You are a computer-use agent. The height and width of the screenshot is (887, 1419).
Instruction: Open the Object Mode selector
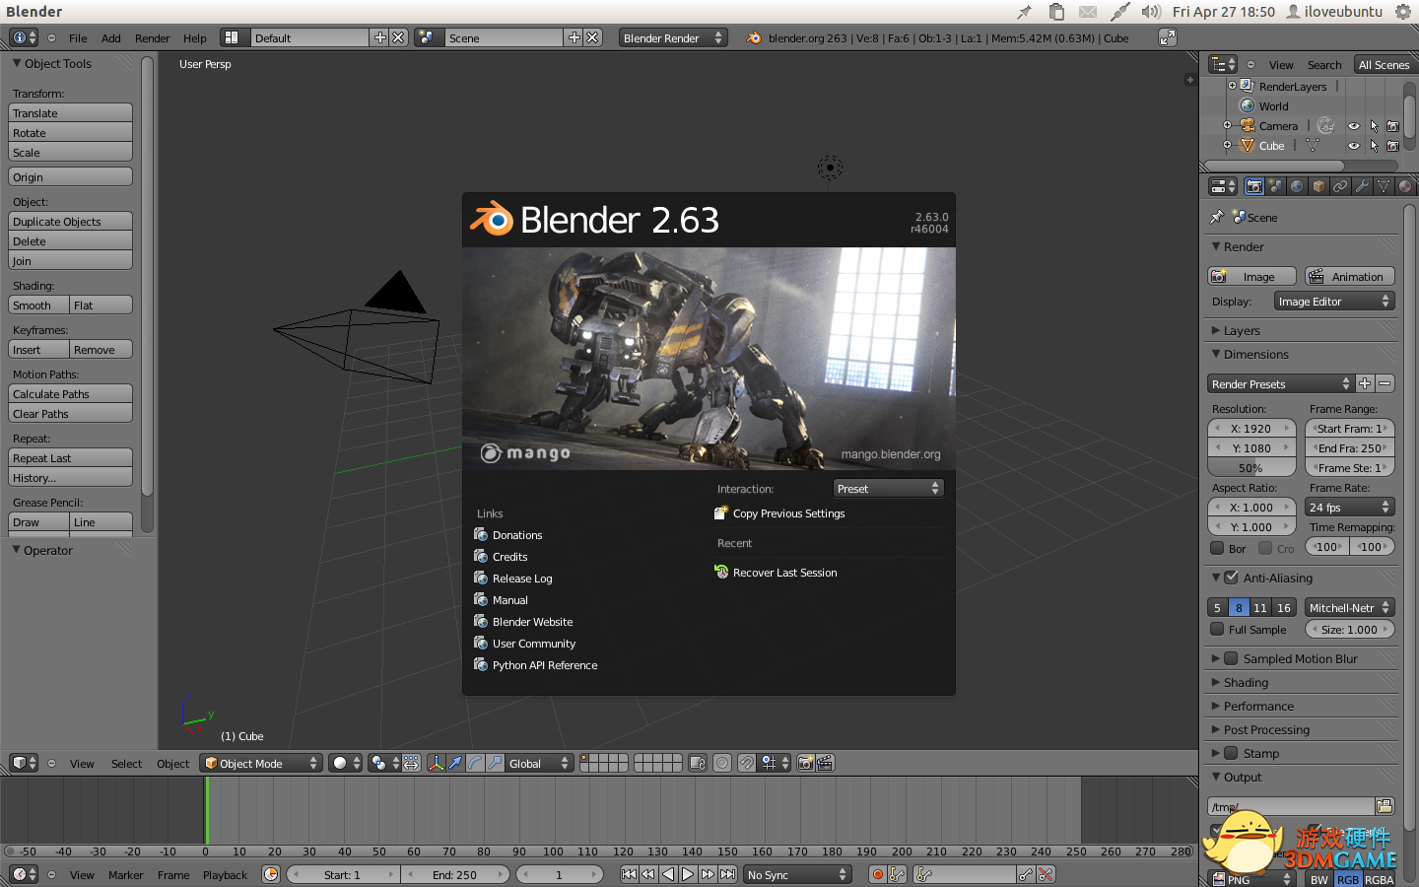tap(261, 763)
